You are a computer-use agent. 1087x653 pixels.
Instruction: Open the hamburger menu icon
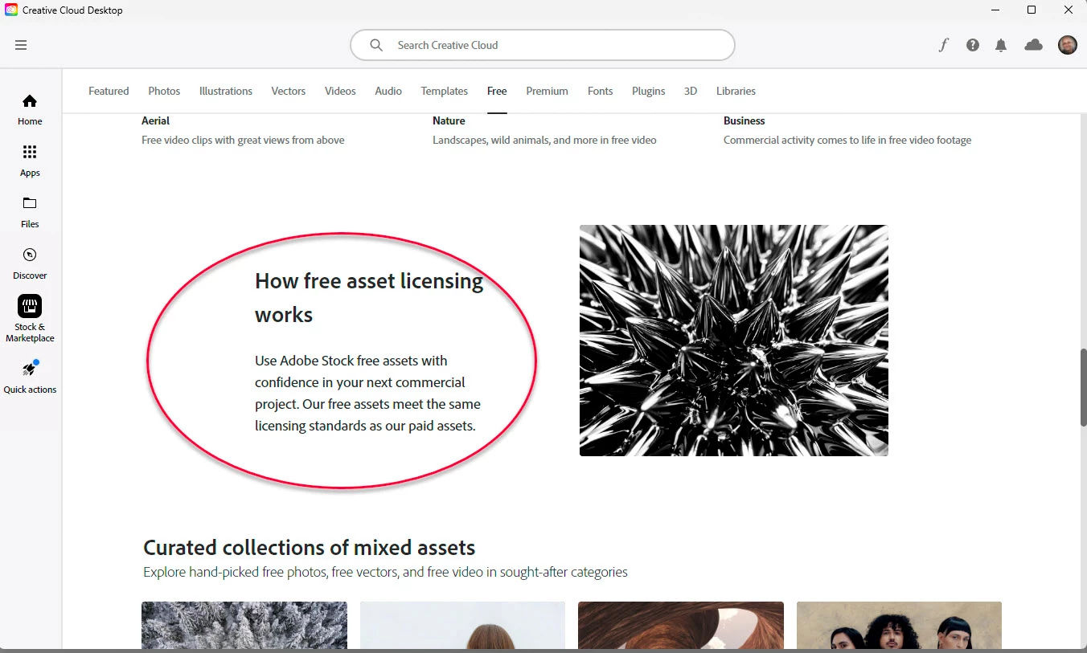click(x=21, y=45)
